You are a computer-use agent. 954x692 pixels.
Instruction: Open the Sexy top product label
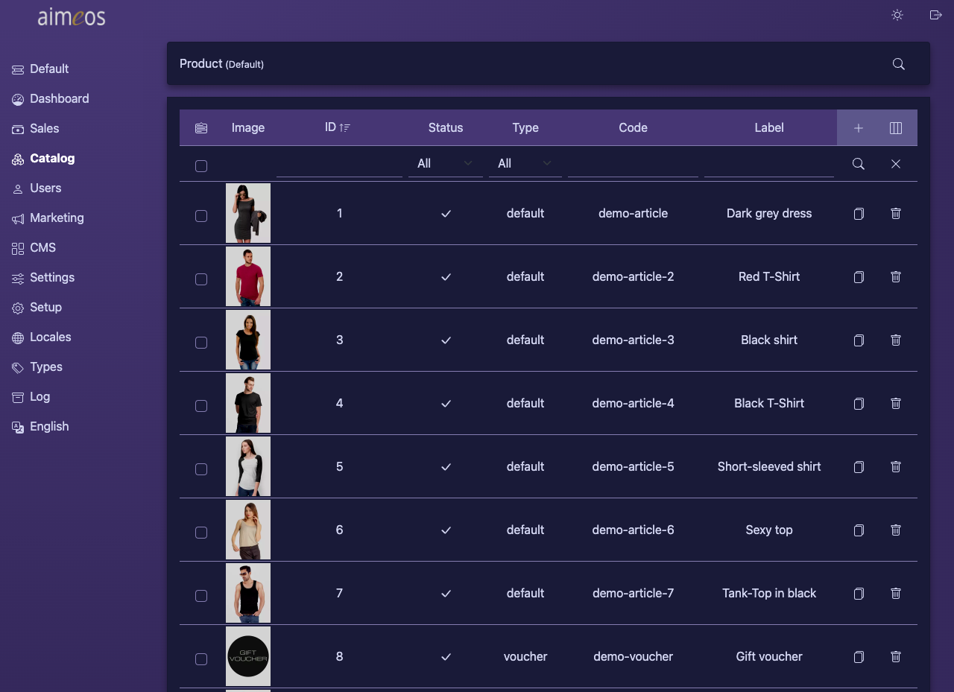(769, 530)
